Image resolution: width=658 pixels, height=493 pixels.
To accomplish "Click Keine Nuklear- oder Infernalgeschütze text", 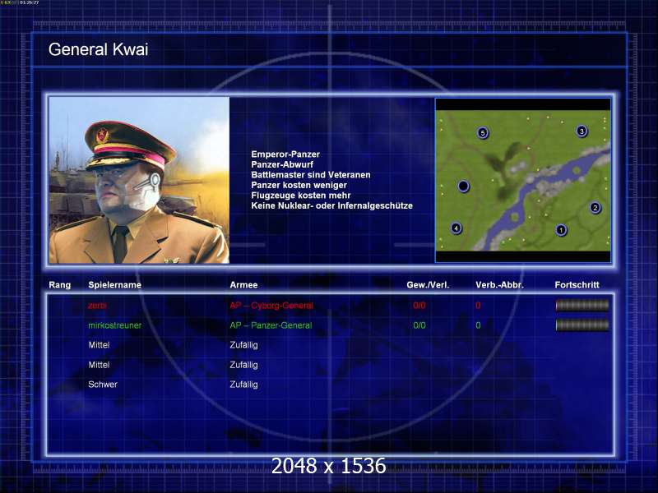I will (331, 206).
